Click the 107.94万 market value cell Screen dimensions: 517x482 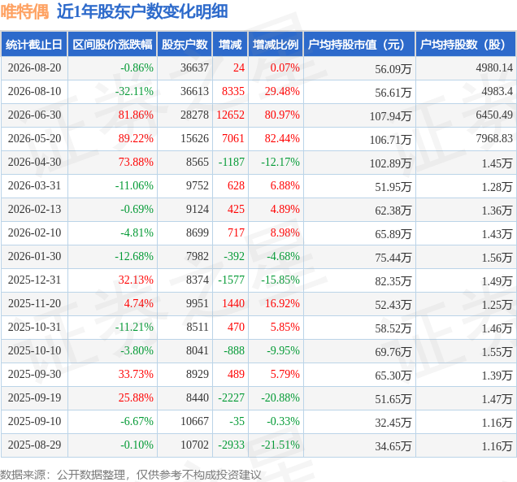point(359,115)
